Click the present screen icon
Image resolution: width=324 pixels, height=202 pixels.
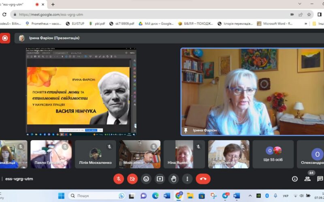[160, 179]
